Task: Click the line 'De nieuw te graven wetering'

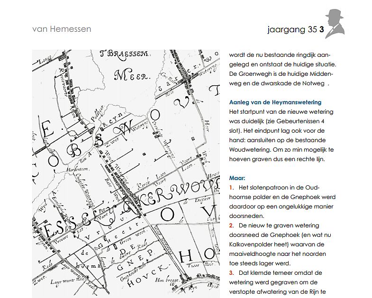Action: click(x=279, y=226)
